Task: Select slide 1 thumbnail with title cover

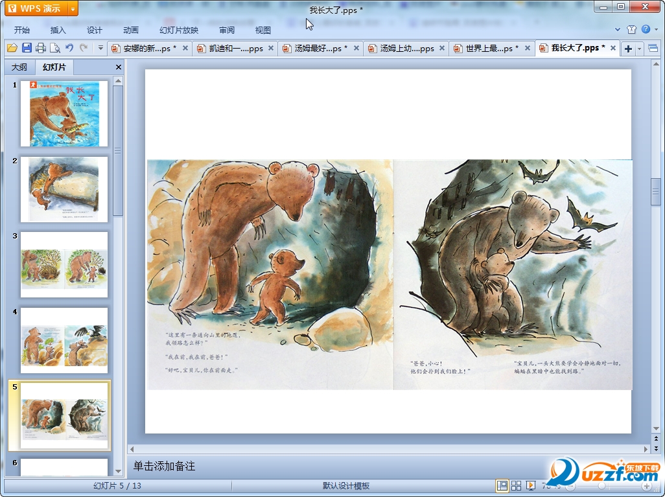Action: [64, 113]
